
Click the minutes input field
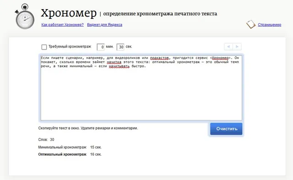coord(101,47)
